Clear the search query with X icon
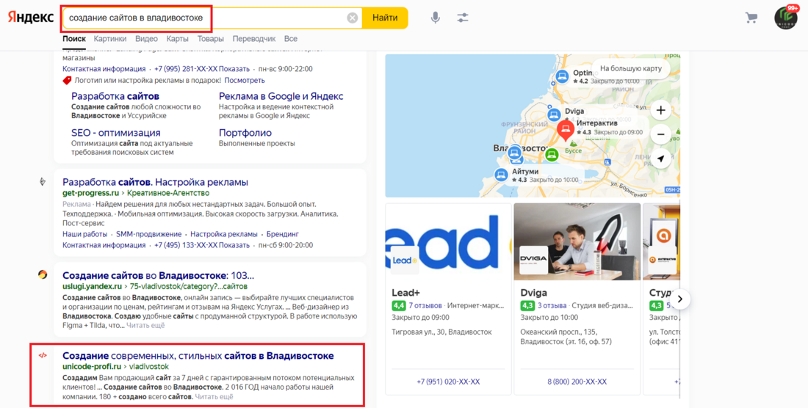 [352, 18]
